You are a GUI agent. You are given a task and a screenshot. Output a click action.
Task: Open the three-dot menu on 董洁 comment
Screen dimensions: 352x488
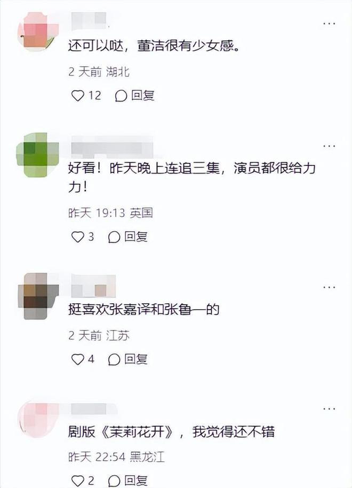click(x=329, y=23)
